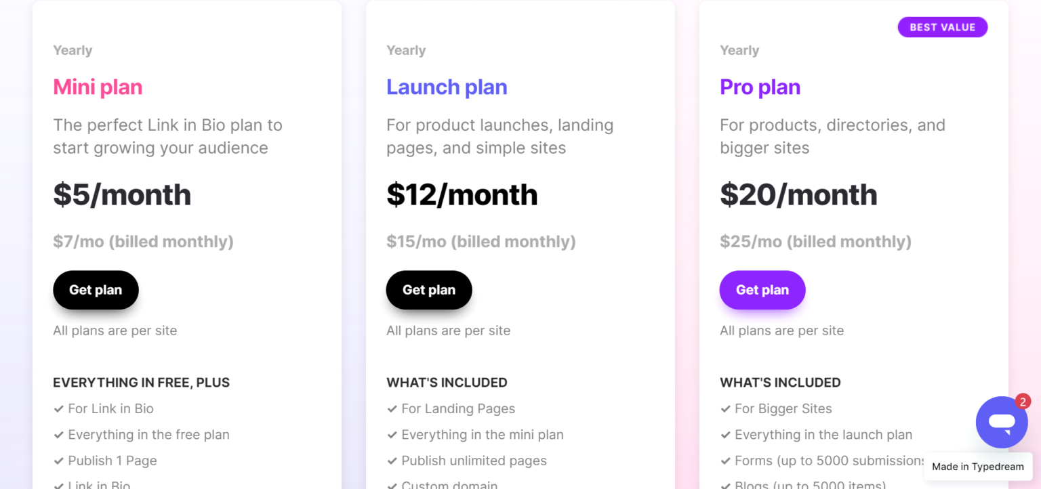Expand the Everything in the mini plan item
Viewport: 1041px width, 489px height.
[482, 434]
